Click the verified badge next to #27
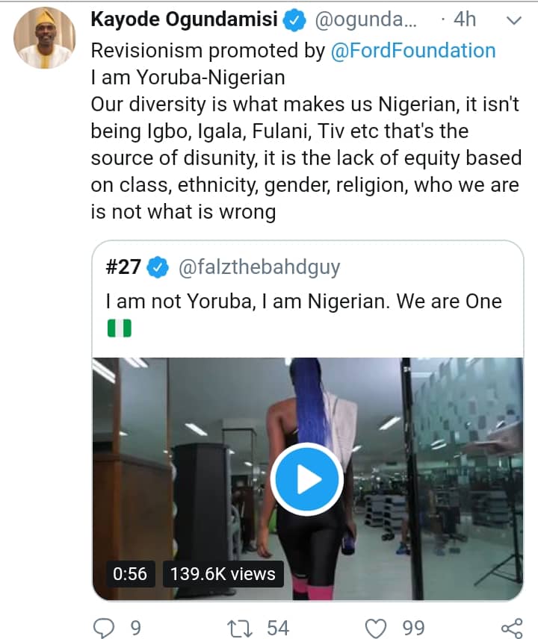Screen dimensions: 538x639 (x=158, y=267)
